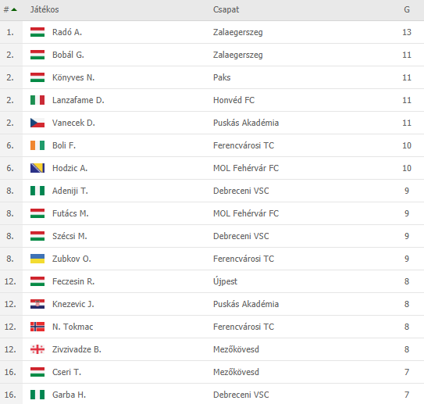Click the Croatian flag beside Knezevic J.
Viewport: 424px width, 404px height.
tap(37, 304)
